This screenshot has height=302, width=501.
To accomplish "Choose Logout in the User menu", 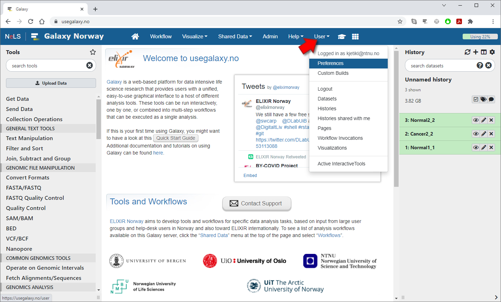I will click(x=325, y=89).
